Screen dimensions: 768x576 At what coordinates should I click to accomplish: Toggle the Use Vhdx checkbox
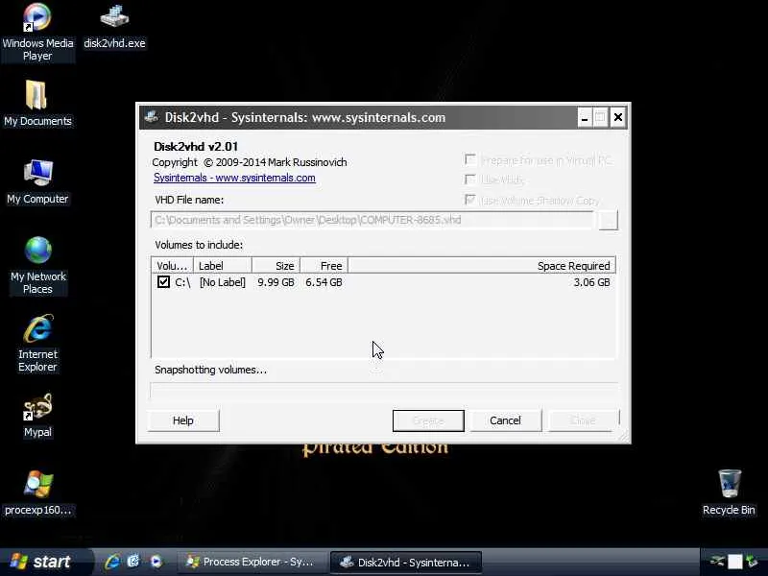470,180
